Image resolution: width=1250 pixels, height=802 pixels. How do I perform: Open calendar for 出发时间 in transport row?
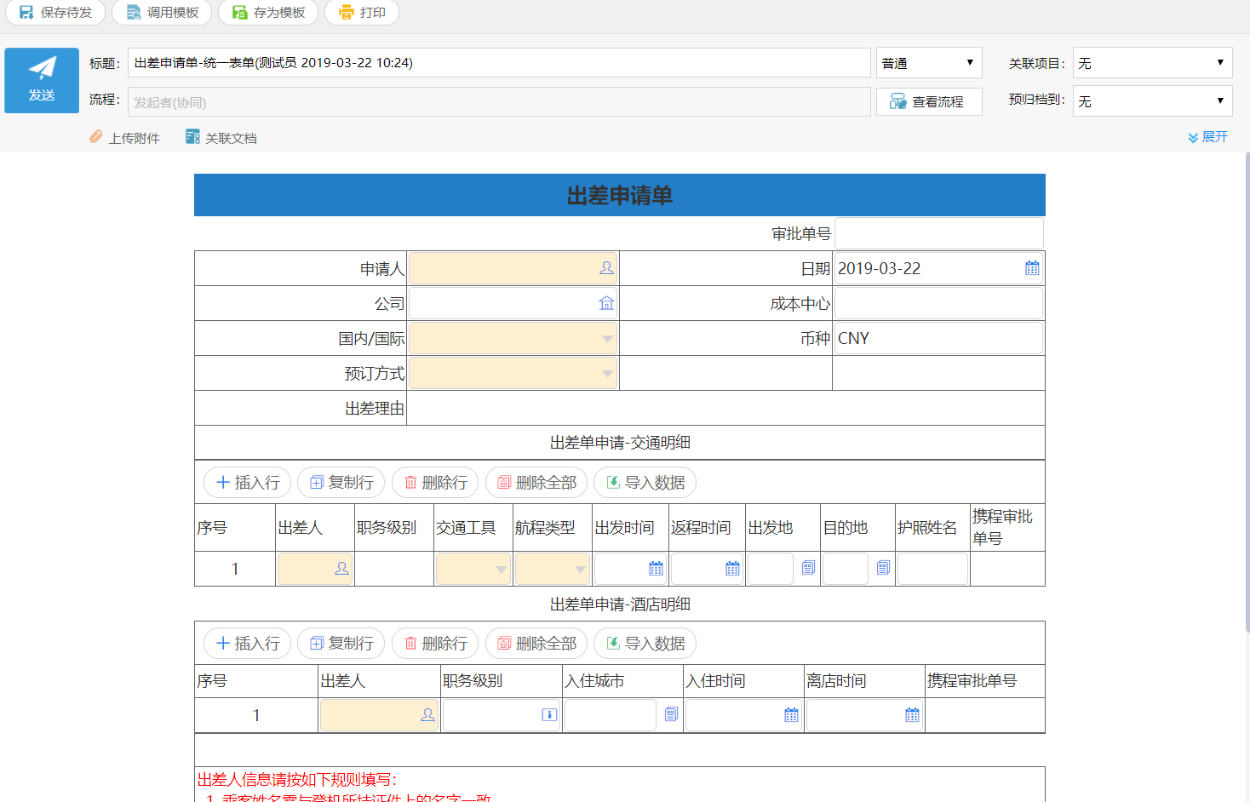[x=656, y=569]
